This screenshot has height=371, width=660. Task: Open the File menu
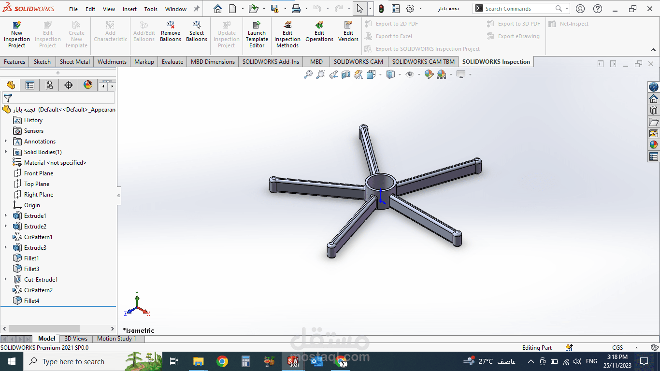tap(73, 9)
